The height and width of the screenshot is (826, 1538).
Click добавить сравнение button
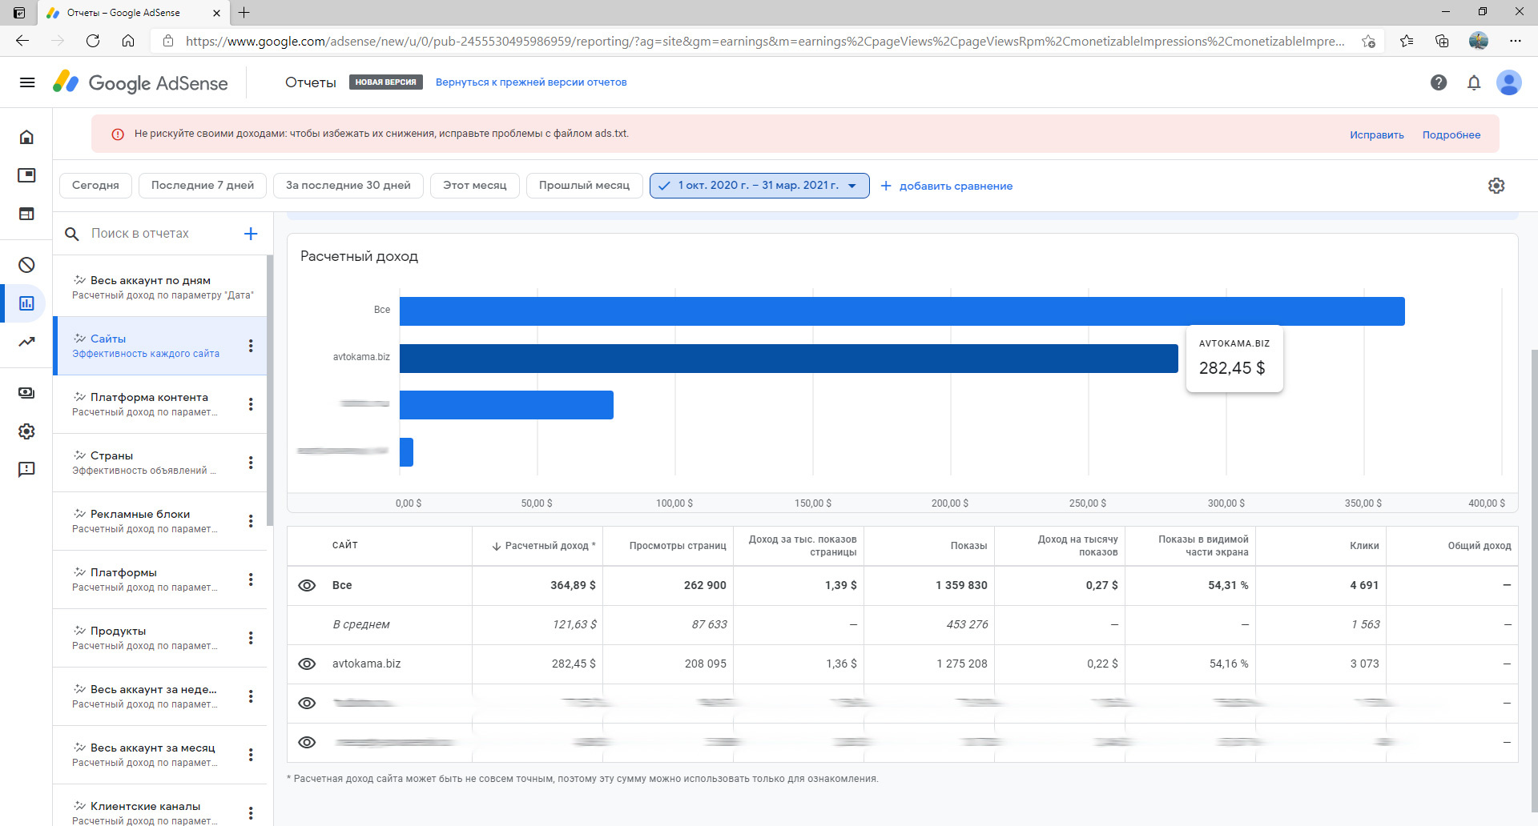(947, 186)
